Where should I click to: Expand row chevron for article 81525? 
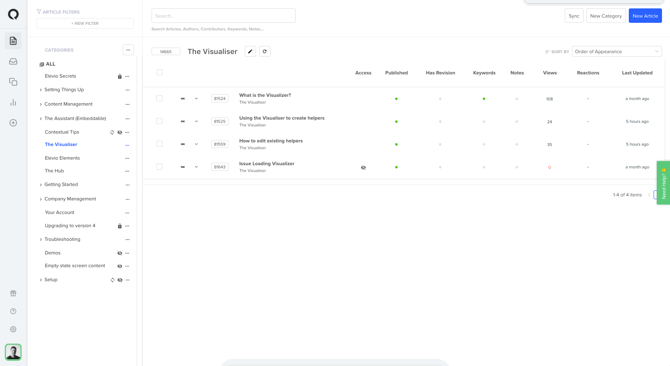coord(196,121)
